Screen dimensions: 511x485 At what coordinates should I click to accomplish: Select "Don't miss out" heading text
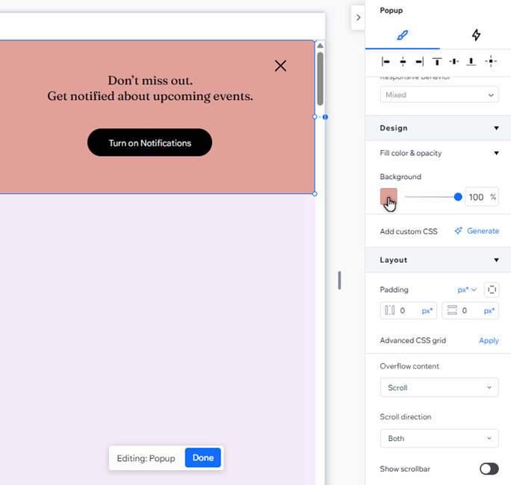[x=150, y=81]
